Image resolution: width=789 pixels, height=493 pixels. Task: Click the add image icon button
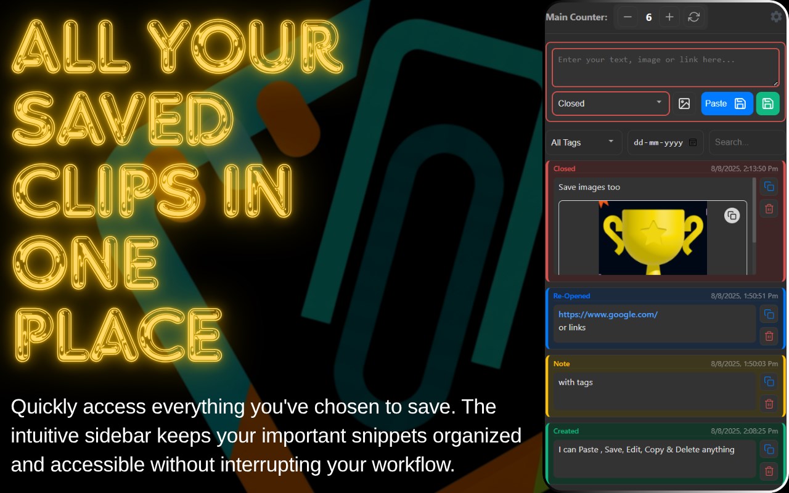684,104
